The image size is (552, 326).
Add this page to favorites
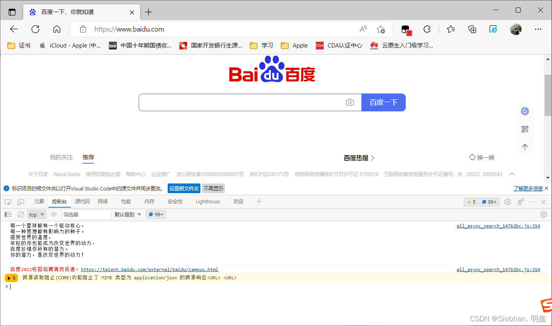click(x=380, y=29)
